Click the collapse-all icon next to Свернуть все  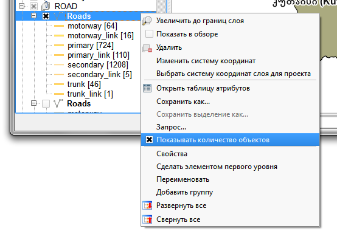point(147,219)
